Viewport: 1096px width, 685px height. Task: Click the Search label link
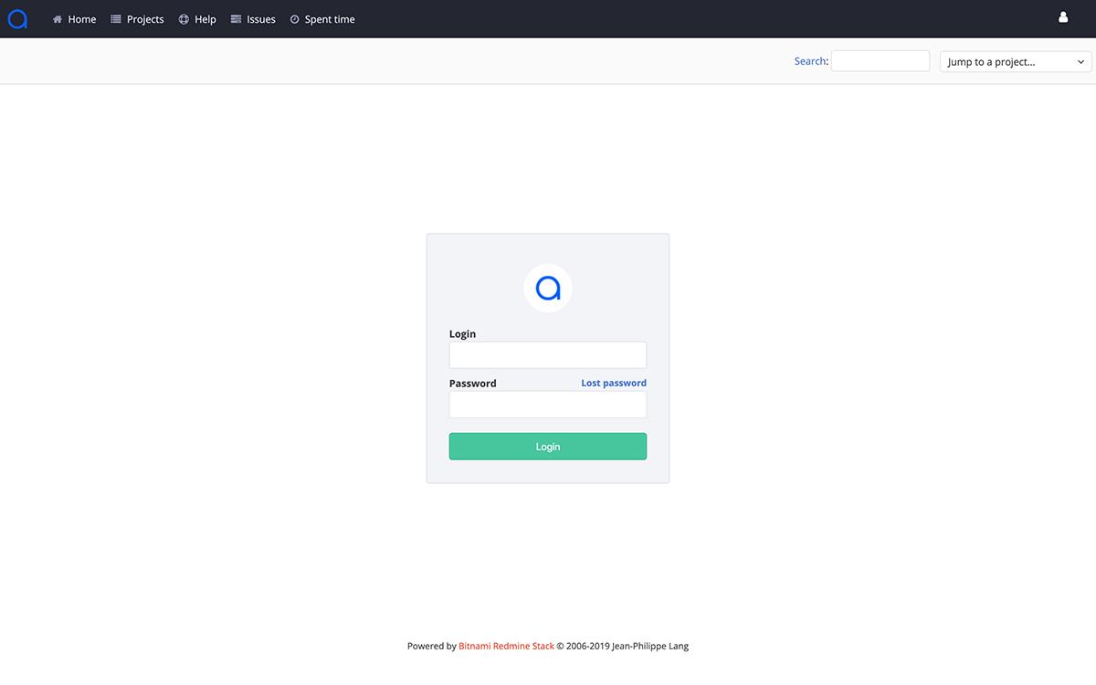click(809, 60)
